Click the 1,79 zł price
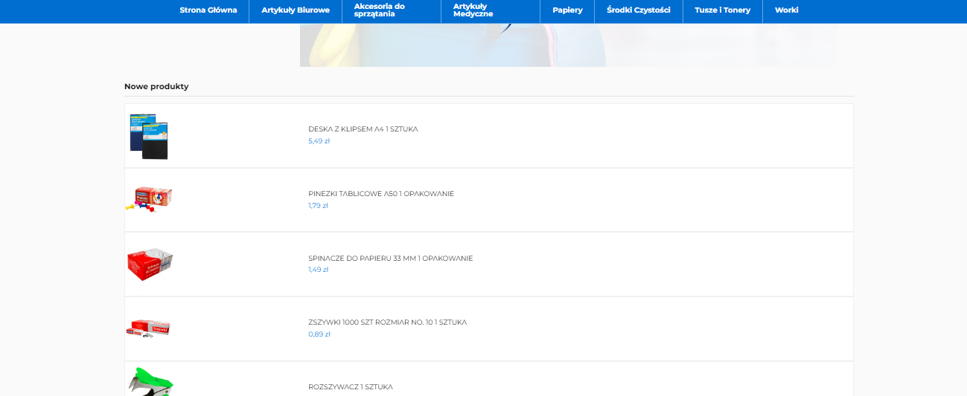967x396 pixels. pos(318,206)
